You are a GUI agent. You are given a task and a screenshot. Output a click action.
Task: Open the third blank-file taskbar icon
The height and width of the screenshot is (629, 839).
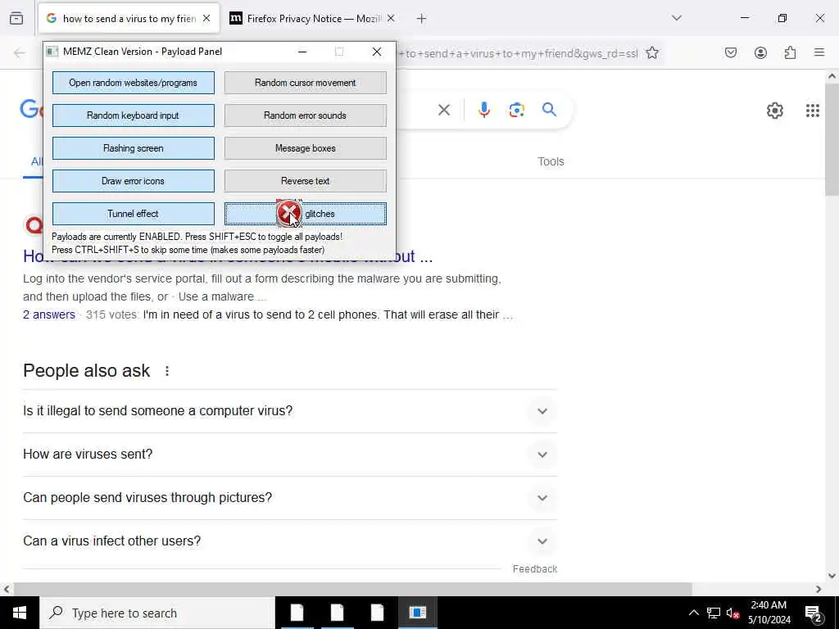point(377,613)
